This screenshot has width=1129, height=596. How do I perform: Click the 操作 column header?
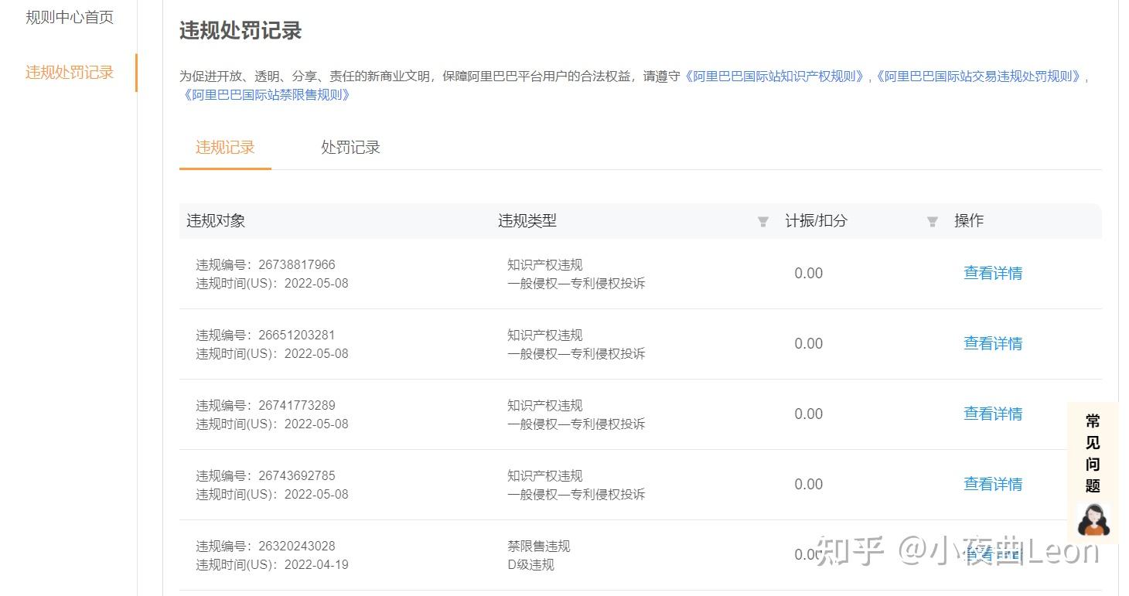coord(968,220)
